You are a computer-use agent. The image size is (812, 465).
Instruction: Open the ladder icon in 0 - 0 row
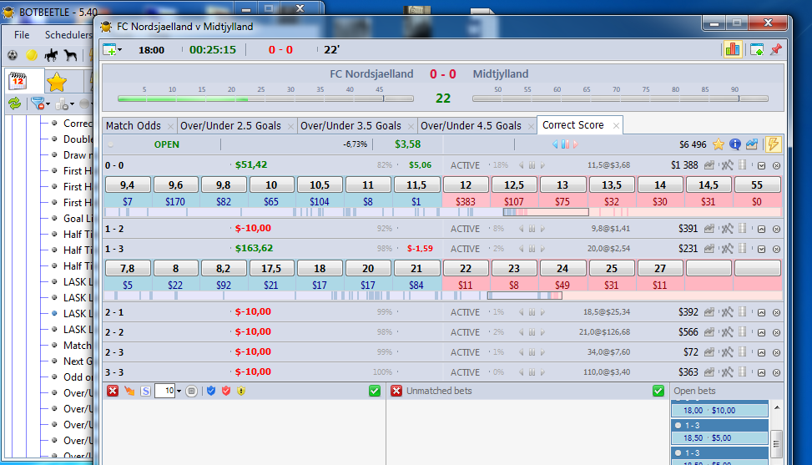tap(743, 164)
